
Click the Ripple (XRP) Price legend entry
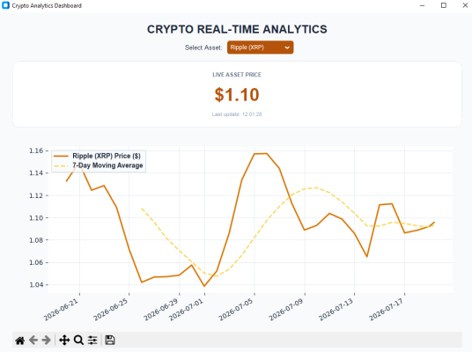pos(107,156)
